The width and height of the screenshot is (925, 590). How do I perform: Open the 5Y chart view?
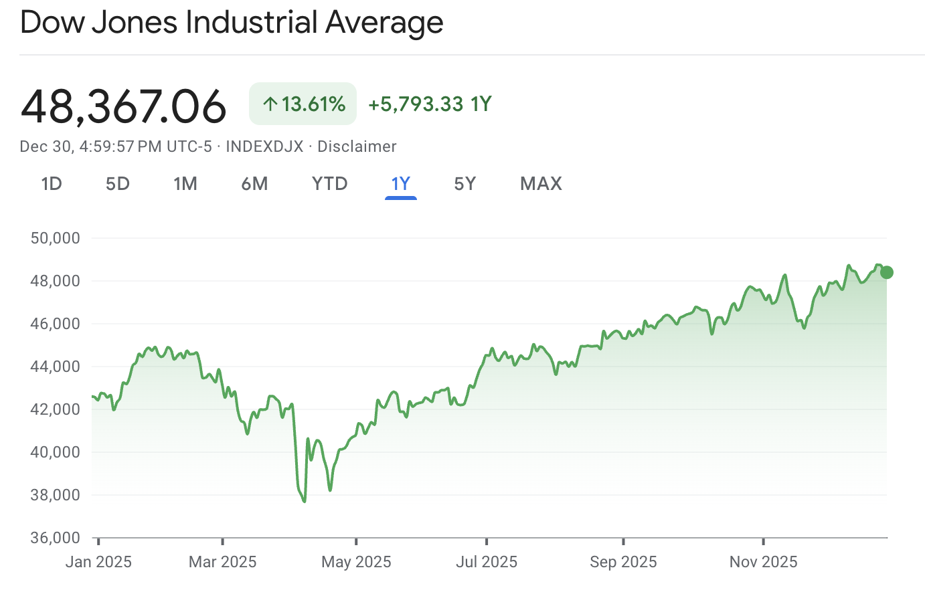pyautogui.click(x=465, y=183)
